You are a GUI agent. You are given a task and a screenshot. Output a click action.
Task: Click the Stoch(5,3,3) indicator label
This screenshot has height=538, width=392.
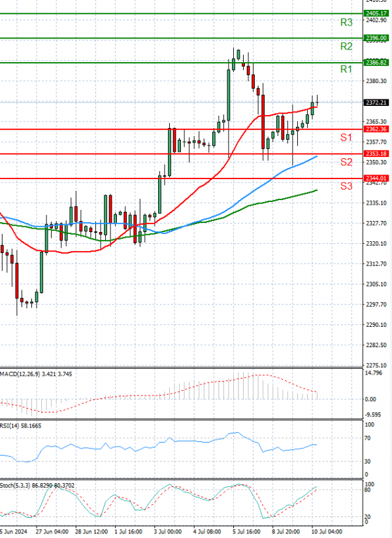pyautogui.click(x=37, y=486)
